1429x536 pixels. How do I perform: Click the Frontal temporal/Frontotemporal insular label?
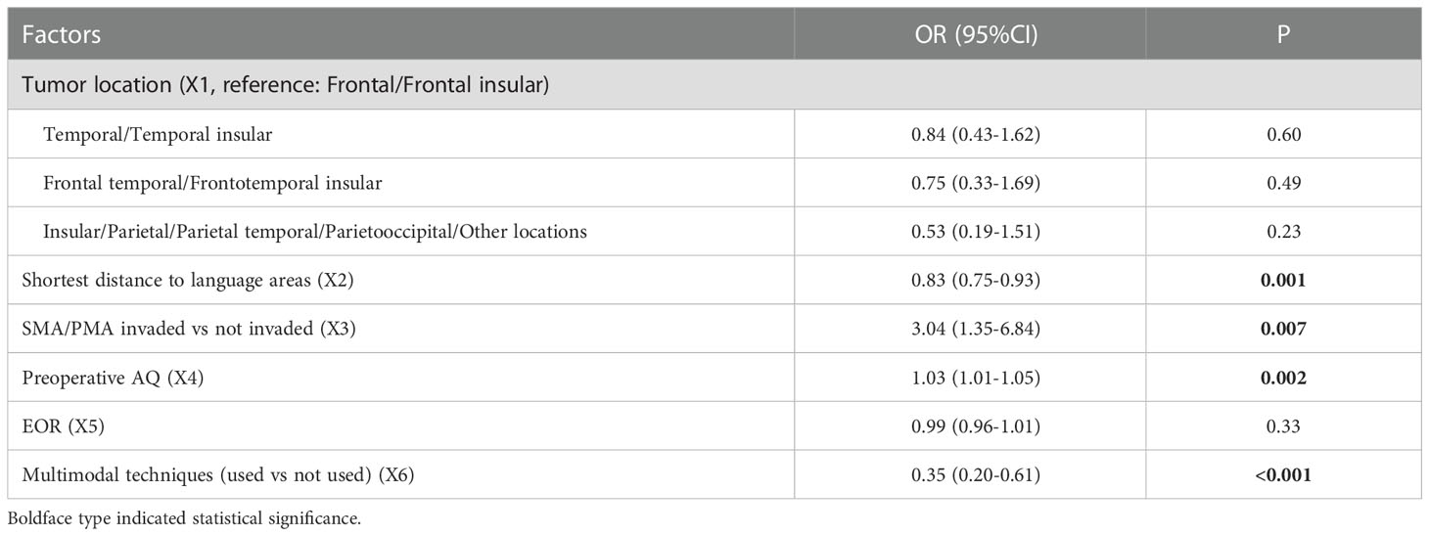click(x=212, y=183)
